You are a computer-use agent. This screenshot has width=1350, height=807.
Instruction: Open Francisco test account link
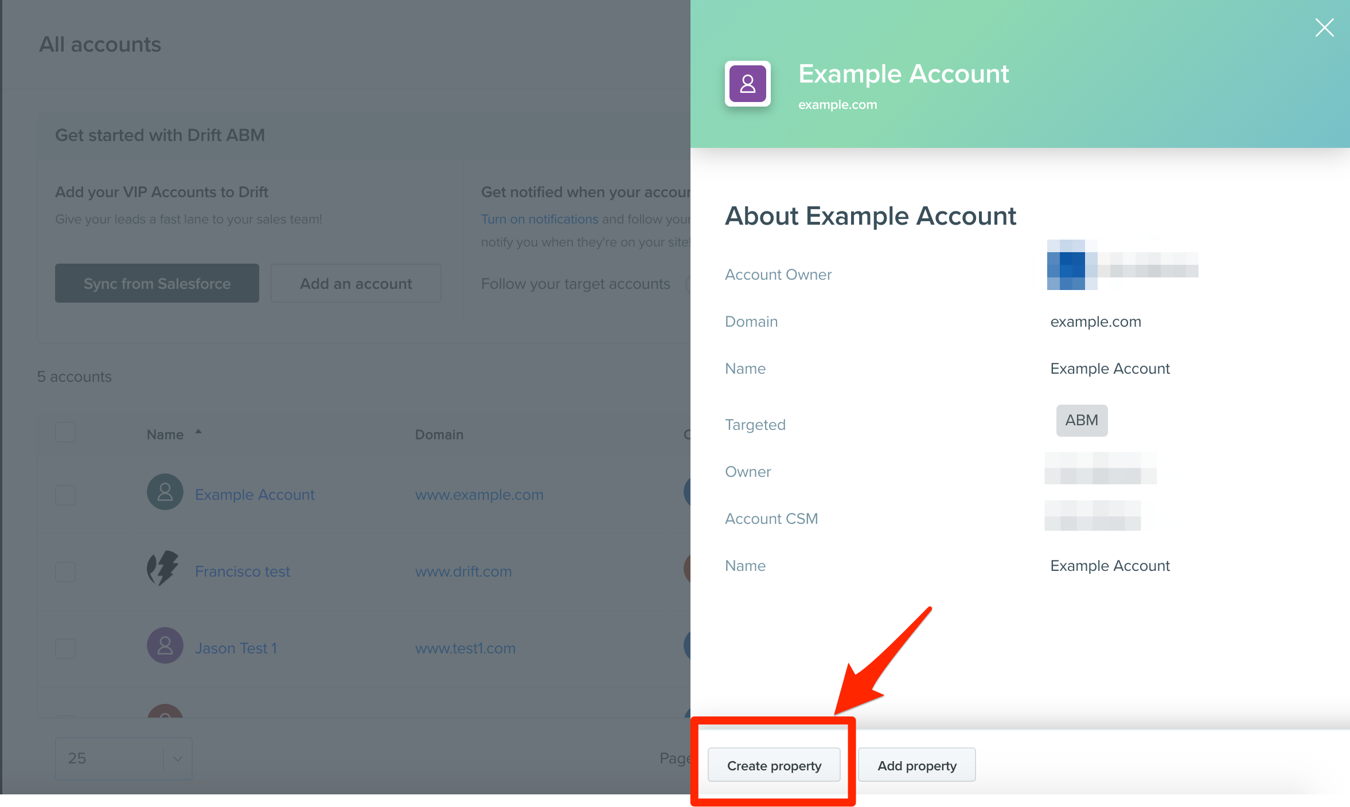pos(243,571)
